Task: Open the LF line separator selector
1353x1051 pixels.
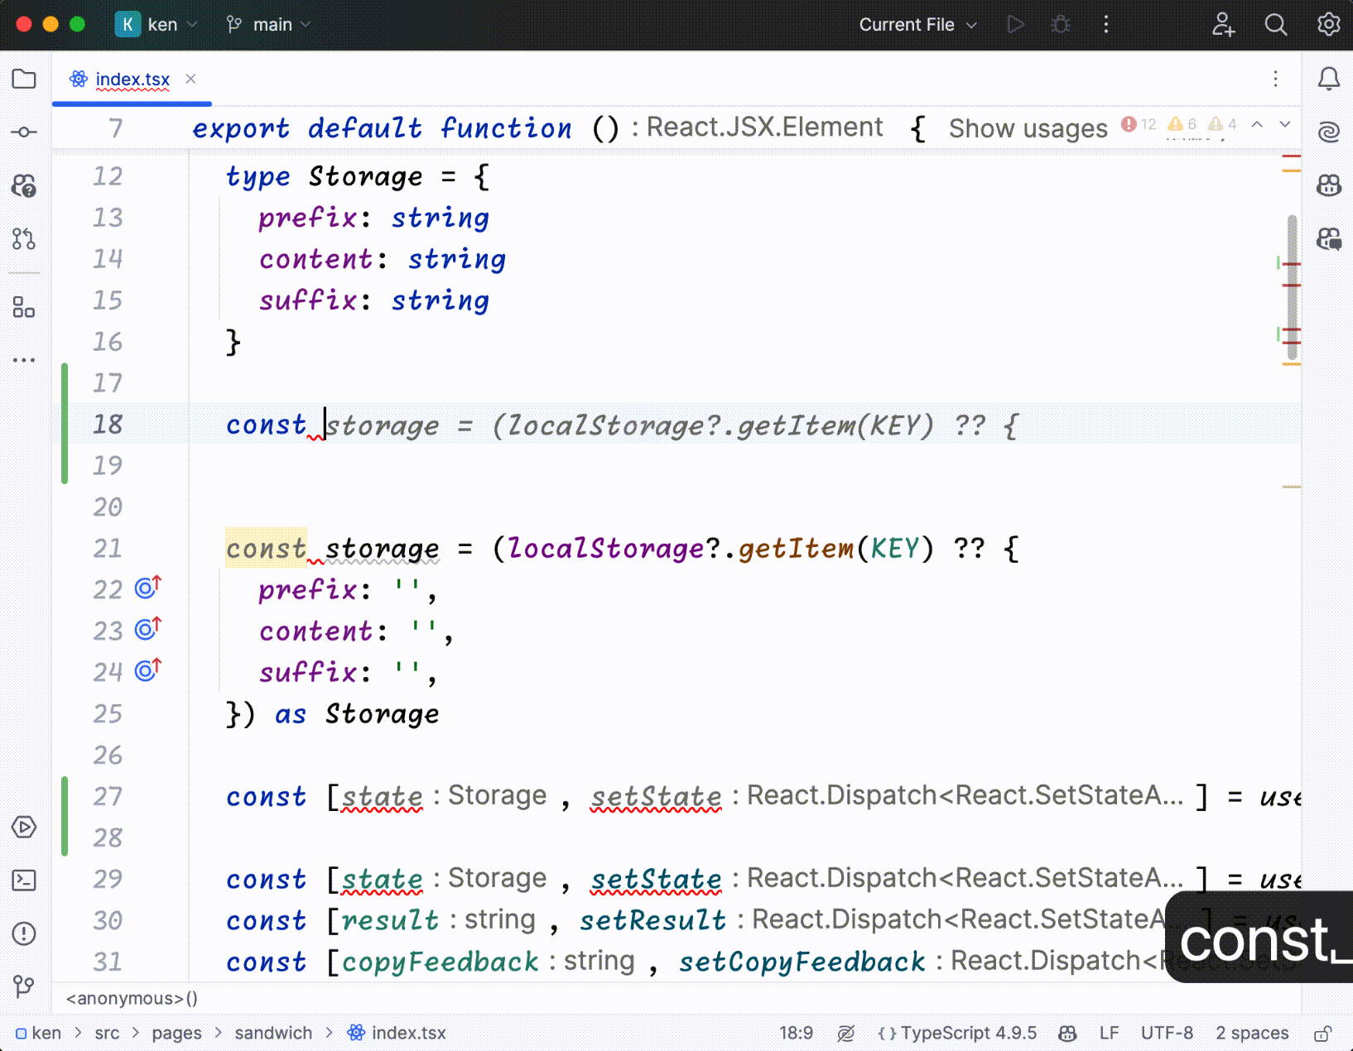Action: point(1109,1033)
